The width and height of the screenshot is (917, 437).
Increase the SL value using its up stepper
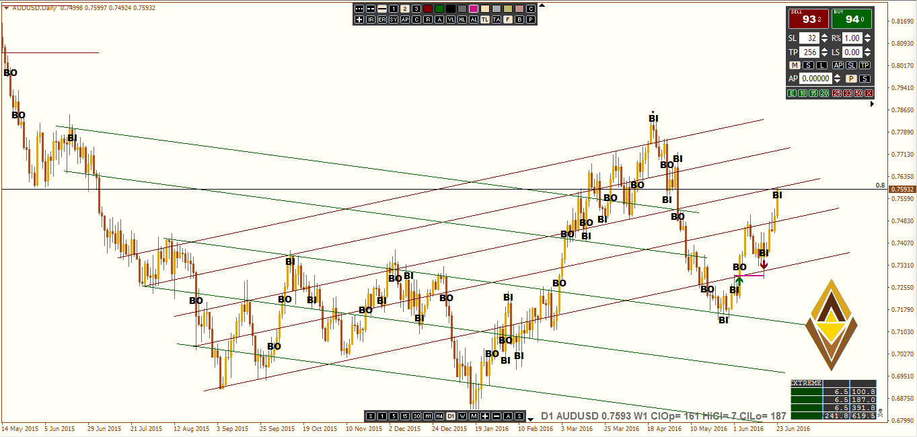click(x=824, y=36)
